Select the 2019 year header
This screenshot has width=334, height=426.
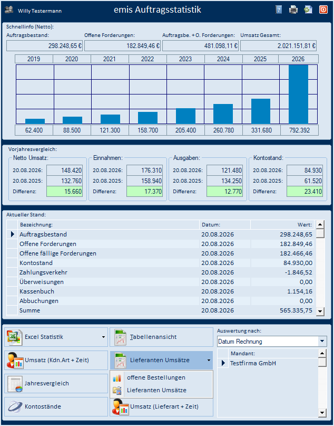[34, 59]
